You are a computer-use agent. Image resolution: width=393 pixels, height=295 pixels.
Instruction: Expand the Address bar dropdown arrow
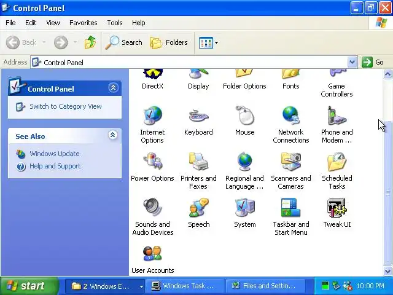tap(352, 62)
